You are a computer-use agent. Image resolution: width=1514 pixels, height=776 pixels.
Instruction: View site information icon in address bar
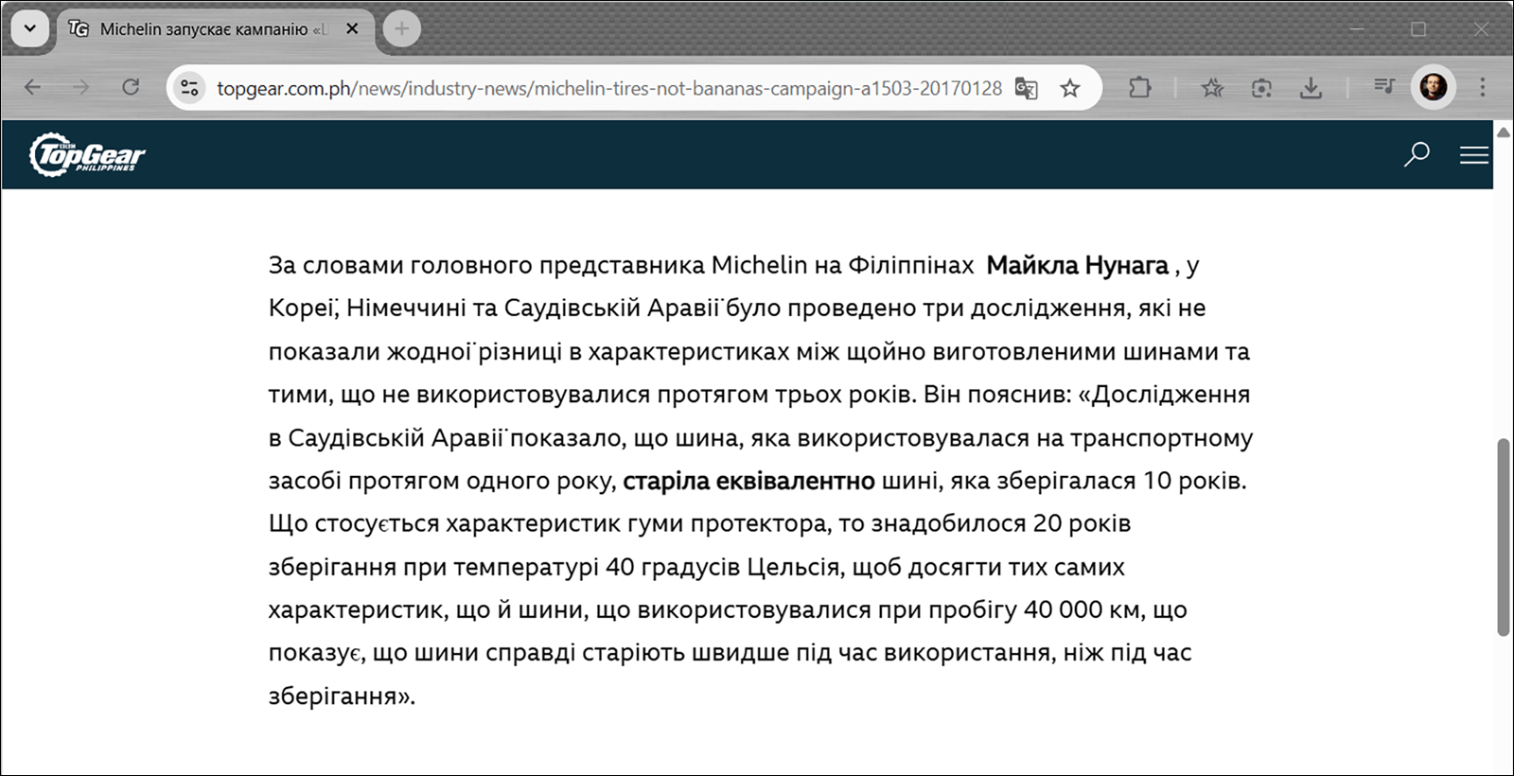click(189, 88)
